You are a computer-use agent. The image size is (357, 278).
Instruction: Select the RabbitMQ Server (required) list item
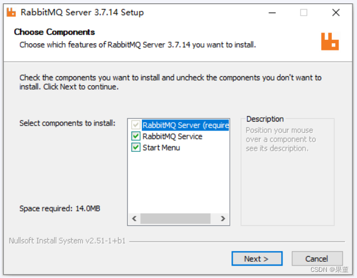pos(185,125)
